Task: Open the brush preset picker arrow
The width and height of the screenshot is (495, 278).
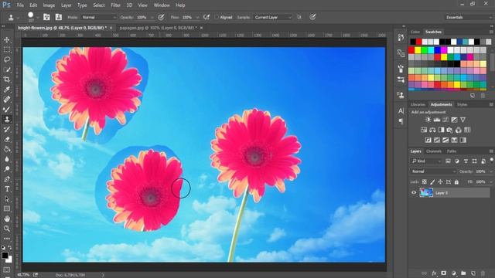Action: tap(38, 17)
